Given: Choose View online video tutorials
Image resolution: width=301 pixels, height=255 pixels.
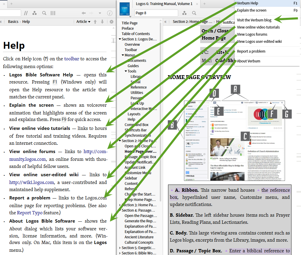Looking at the screenshot, I should [x=258, y=27].
